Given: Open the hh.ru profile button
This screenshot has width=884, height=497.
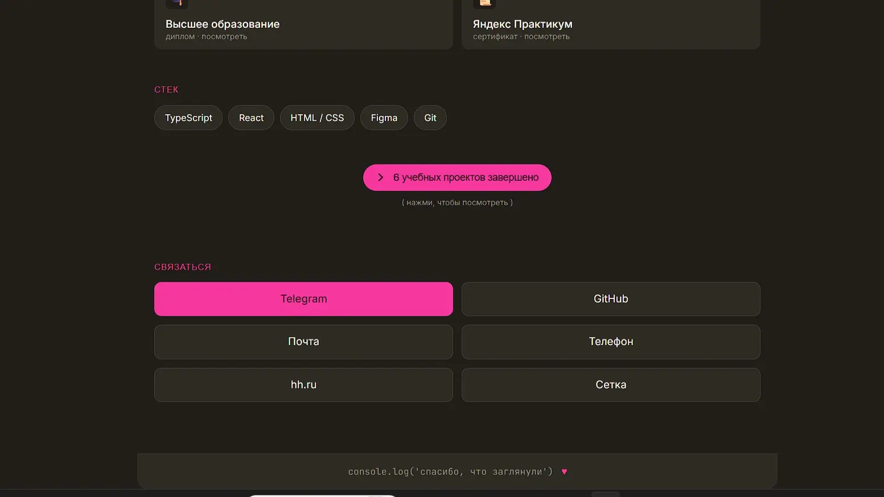Looking at the screenshot, I should 303,385.
